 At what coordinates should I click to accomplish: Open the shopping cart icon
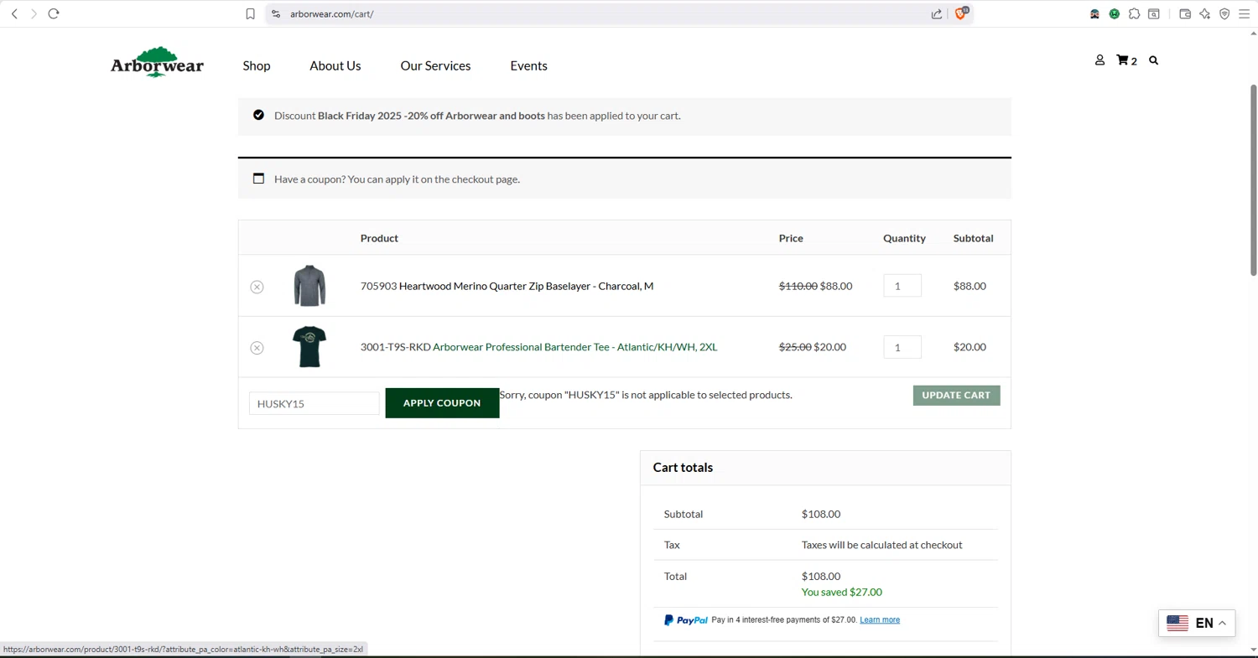pos(1122,60)
